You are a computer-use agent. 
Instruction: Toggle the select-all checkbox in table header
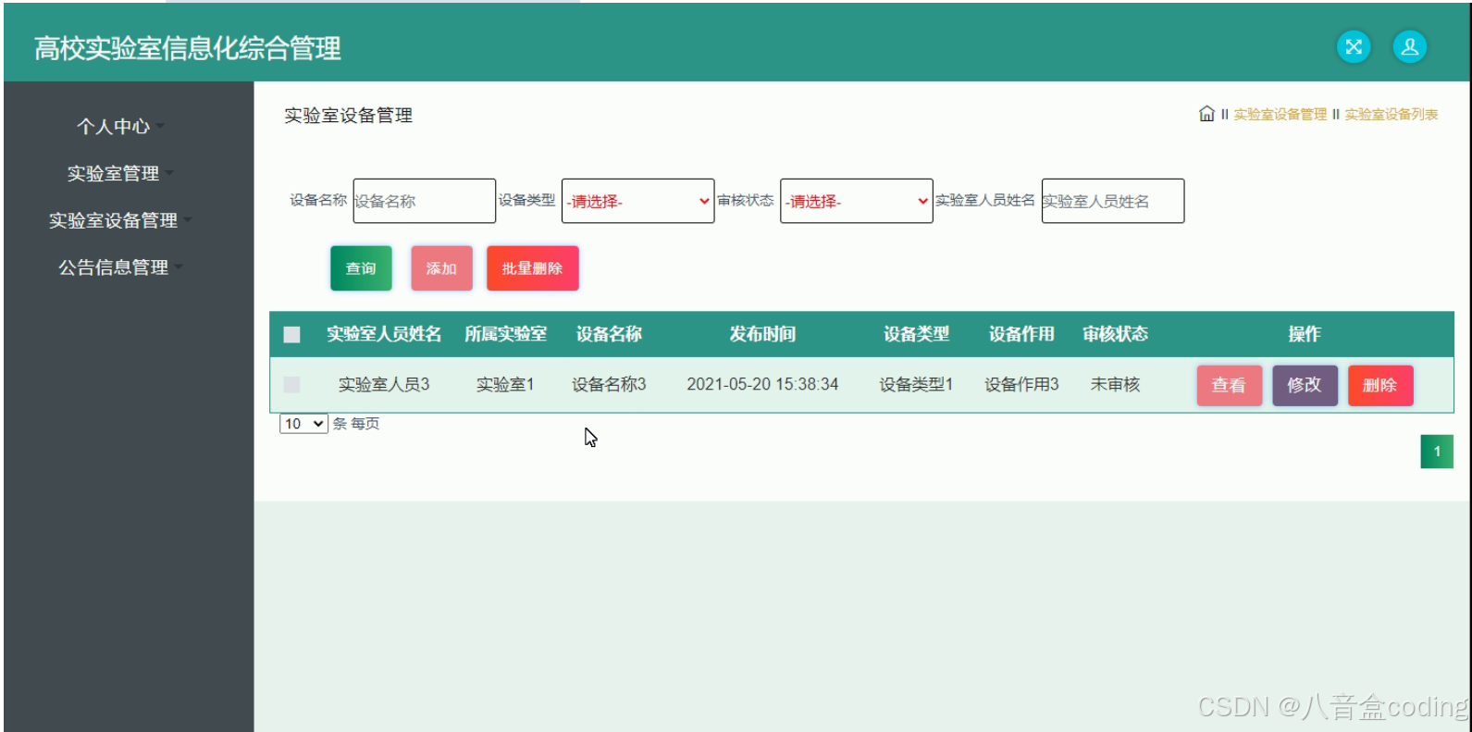291,335
